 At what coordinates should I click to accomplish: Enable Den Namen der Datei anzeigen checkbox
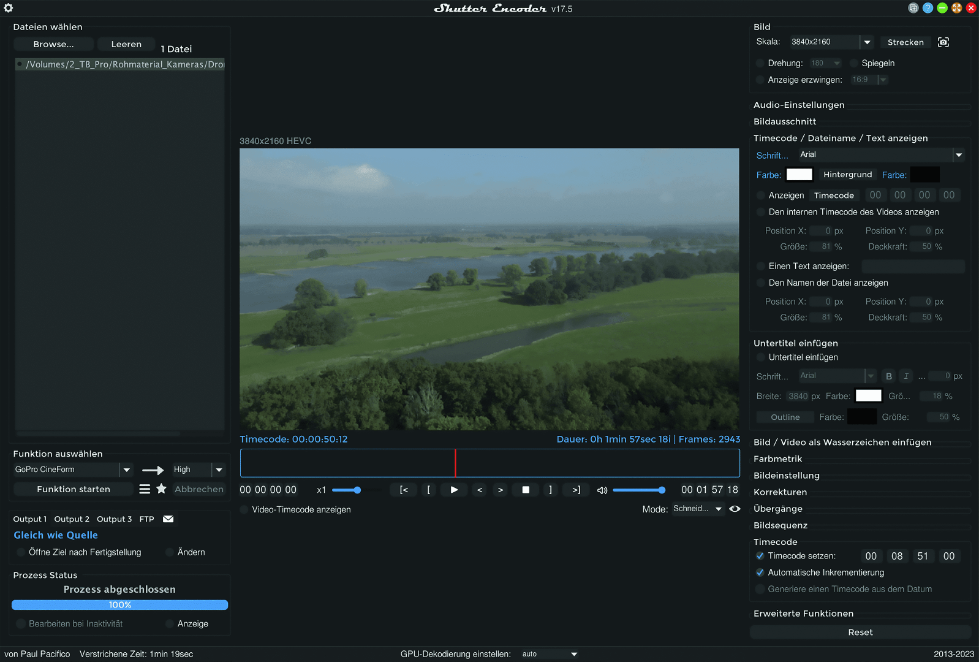(x=761, y=283)
